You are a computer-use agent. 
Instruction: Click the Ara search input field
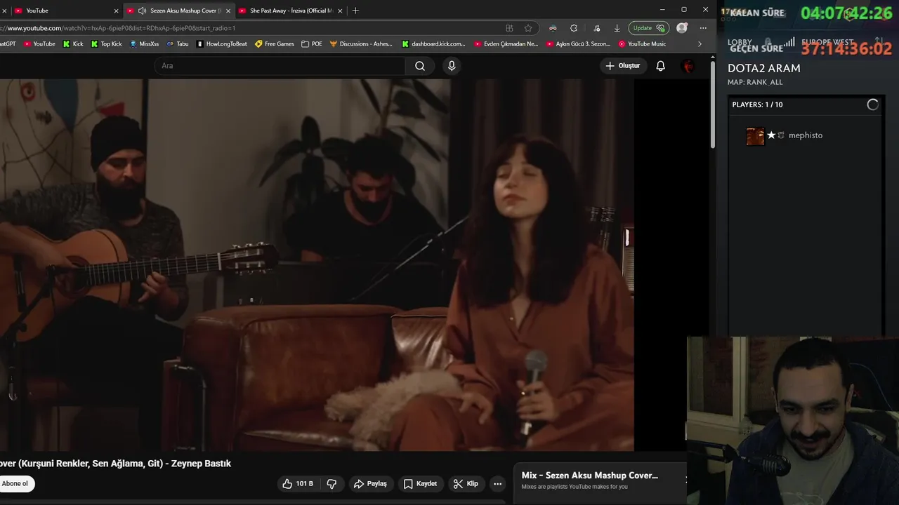[280, 66]
